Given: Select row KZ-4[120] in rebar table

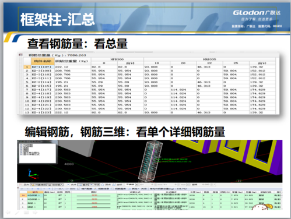Looking at the screenshot, I should coord(149,101).
